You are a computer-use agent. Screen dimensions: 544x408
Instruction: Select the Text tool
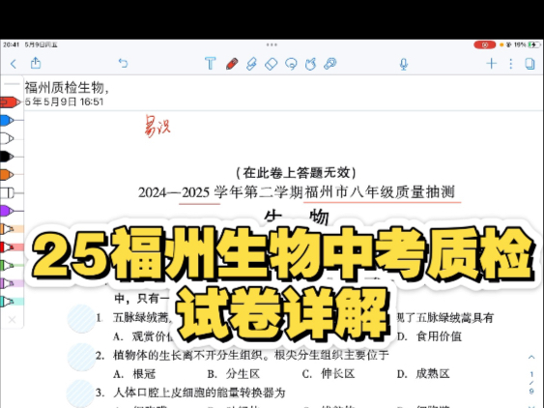[211, 64]
